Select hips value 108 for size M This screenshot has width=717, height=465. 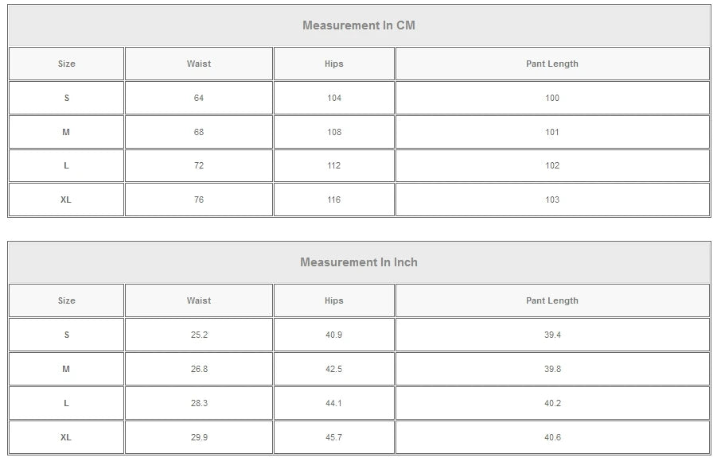(x=334, y=132)
